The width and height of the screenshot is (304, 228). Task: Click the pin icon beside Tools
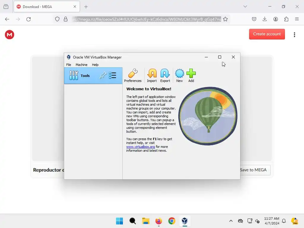pyautogui.click(x=103, y=75)
